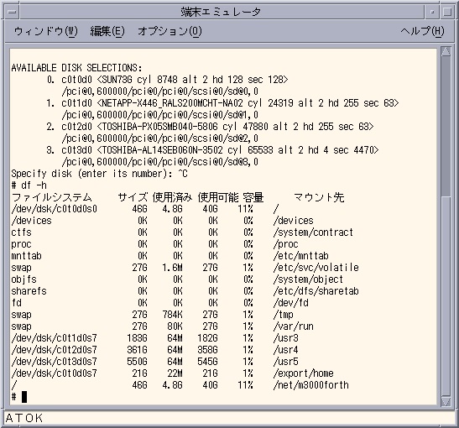
Task: Click the /net/m3000forth mount point text
Action: tap(310, 385)
